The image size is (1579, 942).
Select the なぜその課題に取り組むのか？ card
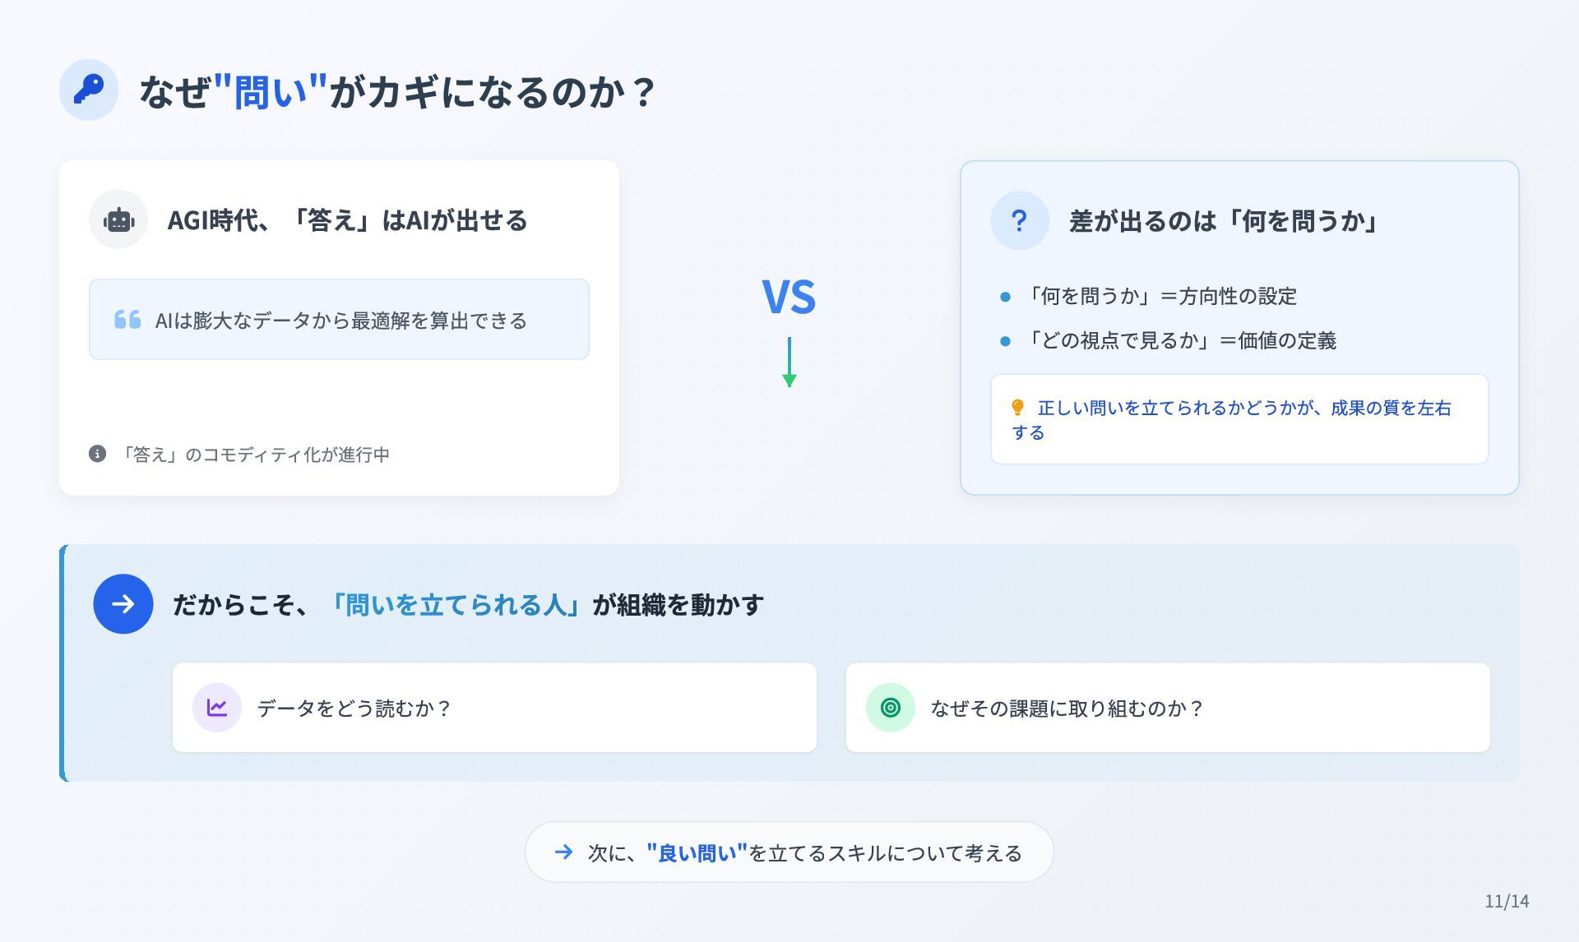(x=1168, y=708)
